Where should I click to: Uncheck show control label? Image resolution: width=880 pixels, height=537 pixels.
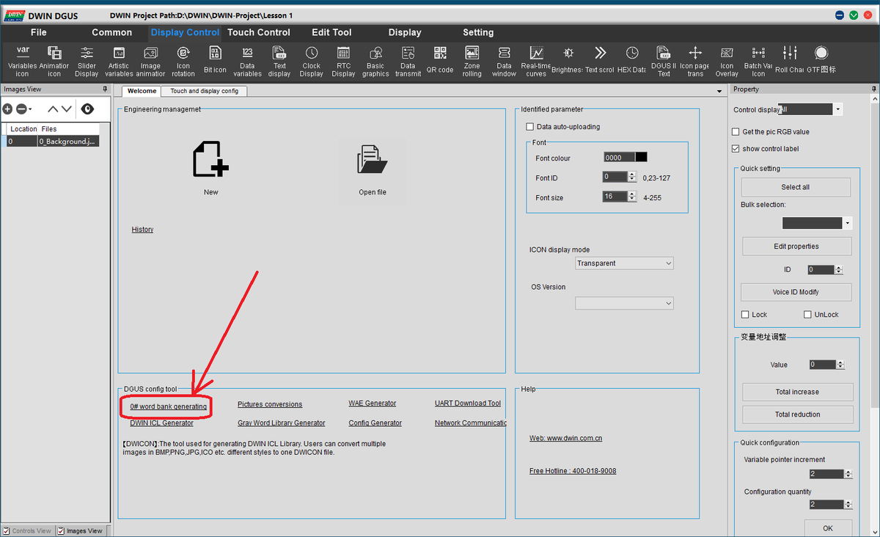736,149
